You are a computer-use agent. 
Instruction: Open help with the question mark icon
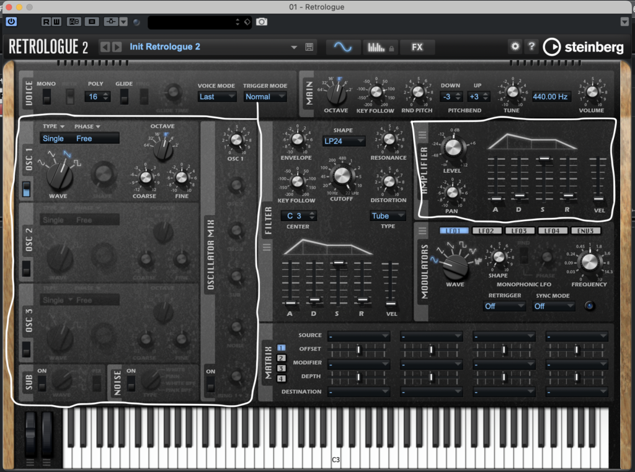(x=531, y=47)
